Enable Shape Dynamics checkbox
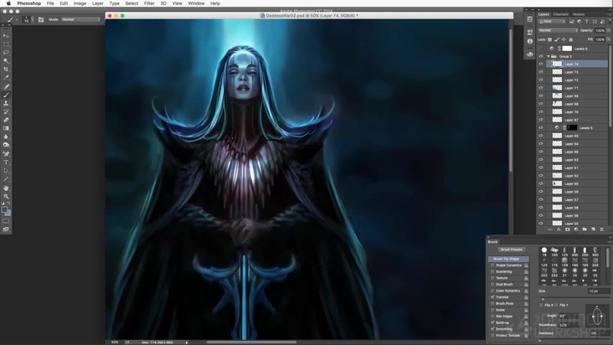Image resolution: width=613 pixels, height=345 pixels. pyautogui.click(x=492, y=265)
